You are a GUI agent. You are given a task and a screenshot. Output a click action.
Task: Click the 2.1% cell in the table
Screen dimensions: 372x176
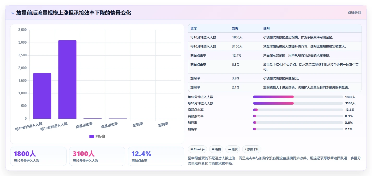(x=236, y=87)
